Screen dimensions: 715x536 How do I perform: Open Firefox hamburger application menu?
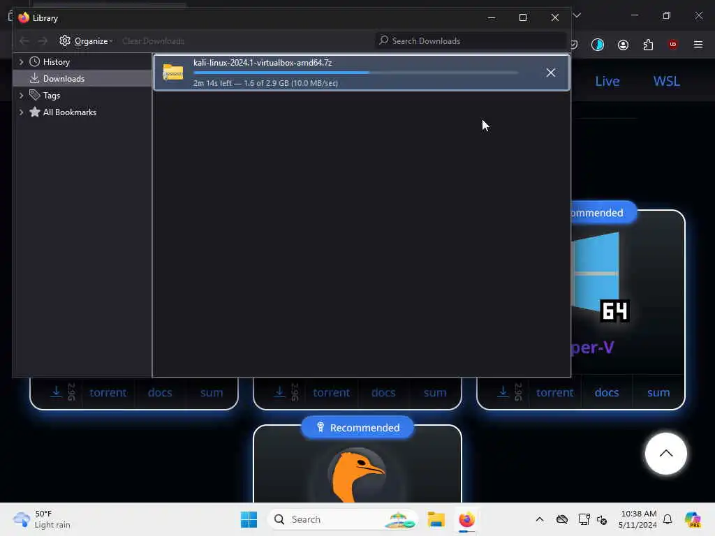click(x=698, y=45)
